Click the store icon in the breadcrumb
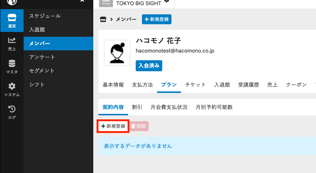 pos(103,19)
